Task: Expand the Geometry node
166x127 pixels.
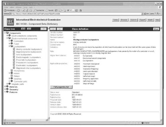Action: point(5,89)
